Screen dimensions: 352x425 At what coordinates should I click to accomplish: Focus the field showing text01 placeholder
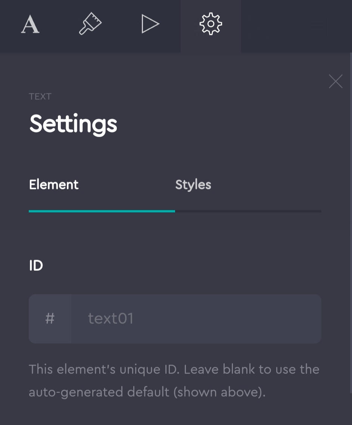click(x=111, y=319)
